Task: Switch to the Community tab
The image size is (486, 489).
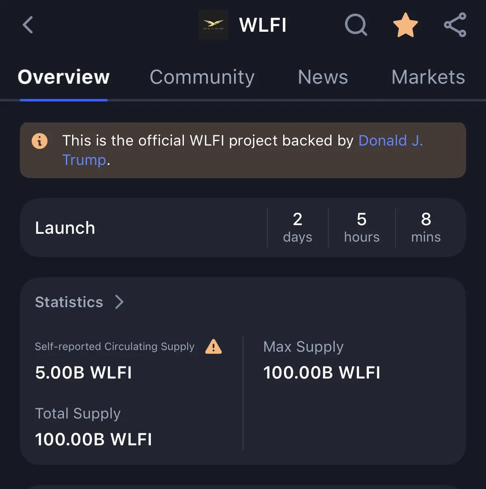Action: pyautogui.click(x=202, y=77)
